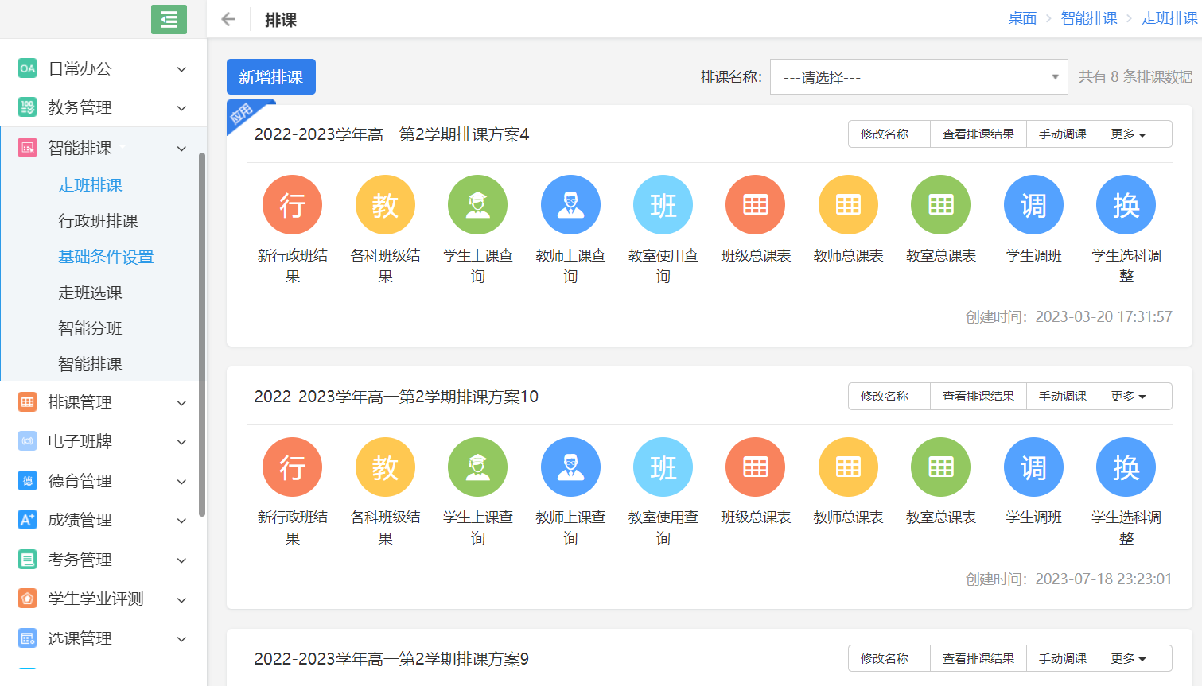Go to 智能排课 breadcrumb link
The image size is (1202, 686).
[x=1089, y=18]
